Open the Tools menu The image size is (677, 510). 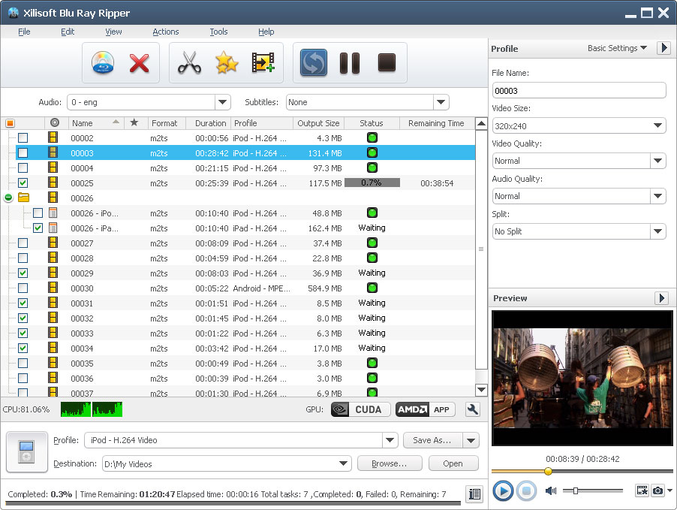[218, 32]
